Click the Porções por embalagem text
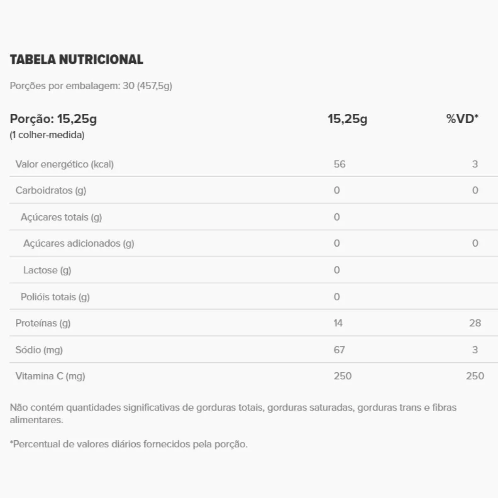Screen dimensions: 498x498 coord(91,86)
